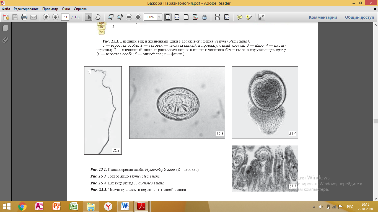Click the convert pages to image icon

pyautogui.click(x=195, y=17)
